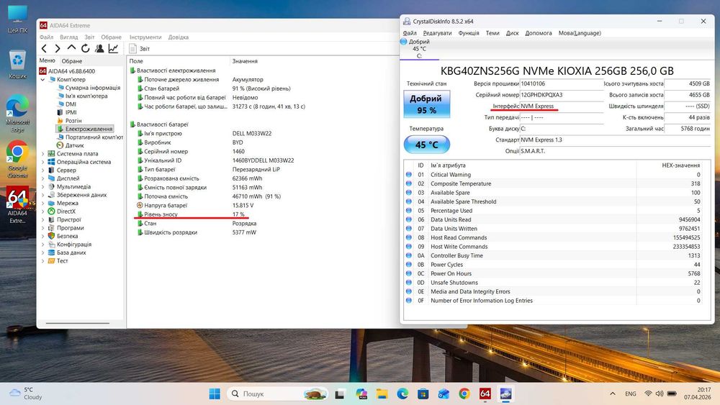This screenshot has height=405, width=720.
Task: Click the Звіт report button in AIDA64 toolbar
Action: 139,49
